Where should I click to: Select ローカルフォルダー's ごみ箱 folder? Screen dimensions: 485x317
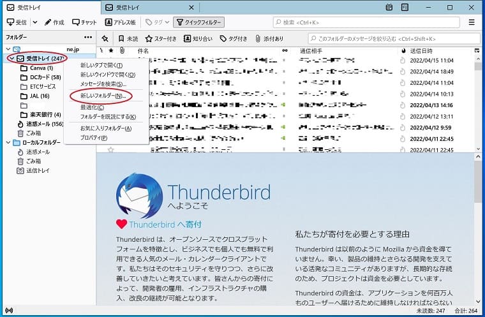(x=29, y=161)
